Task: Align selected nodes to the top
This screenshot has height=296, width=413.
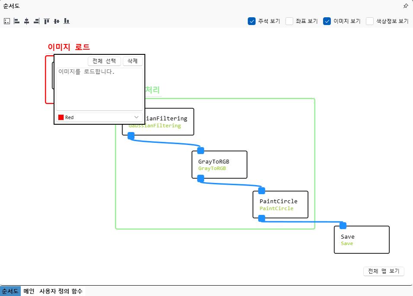Action: (x=47, y=21)
